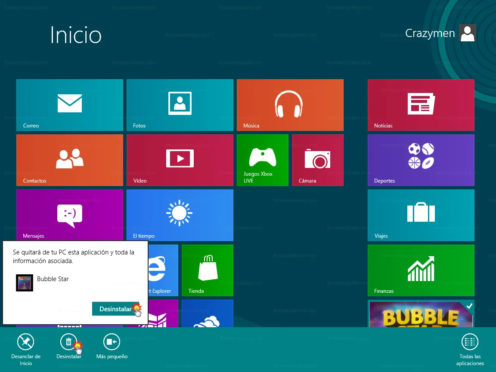Click the Inicio heading
Screen dimensions: 496x372
[x=76, y=35]
